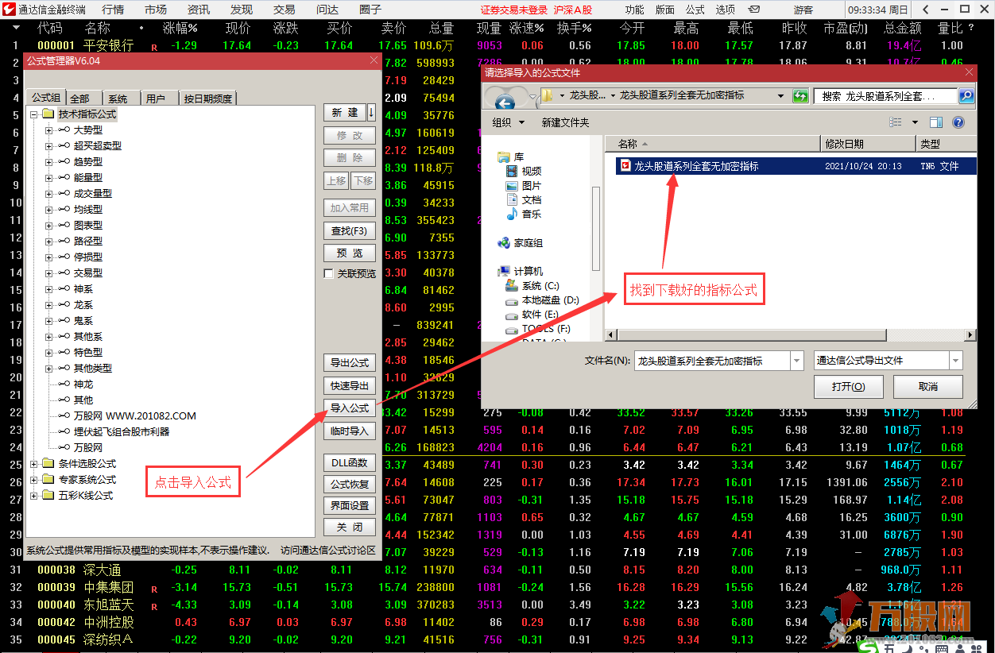Expand the 超买超卖型 tree node
The height and width of the screenshot is (653, 995).
point(49,146)
